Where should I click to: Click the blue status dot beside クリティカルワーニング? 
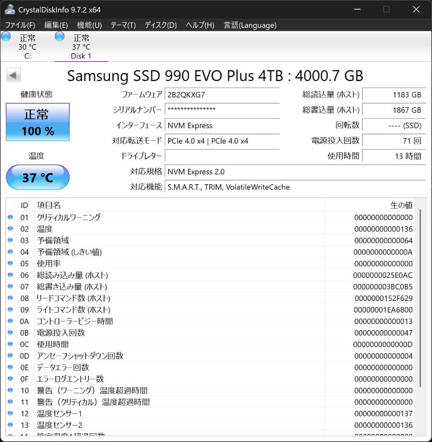pos(10,217)
